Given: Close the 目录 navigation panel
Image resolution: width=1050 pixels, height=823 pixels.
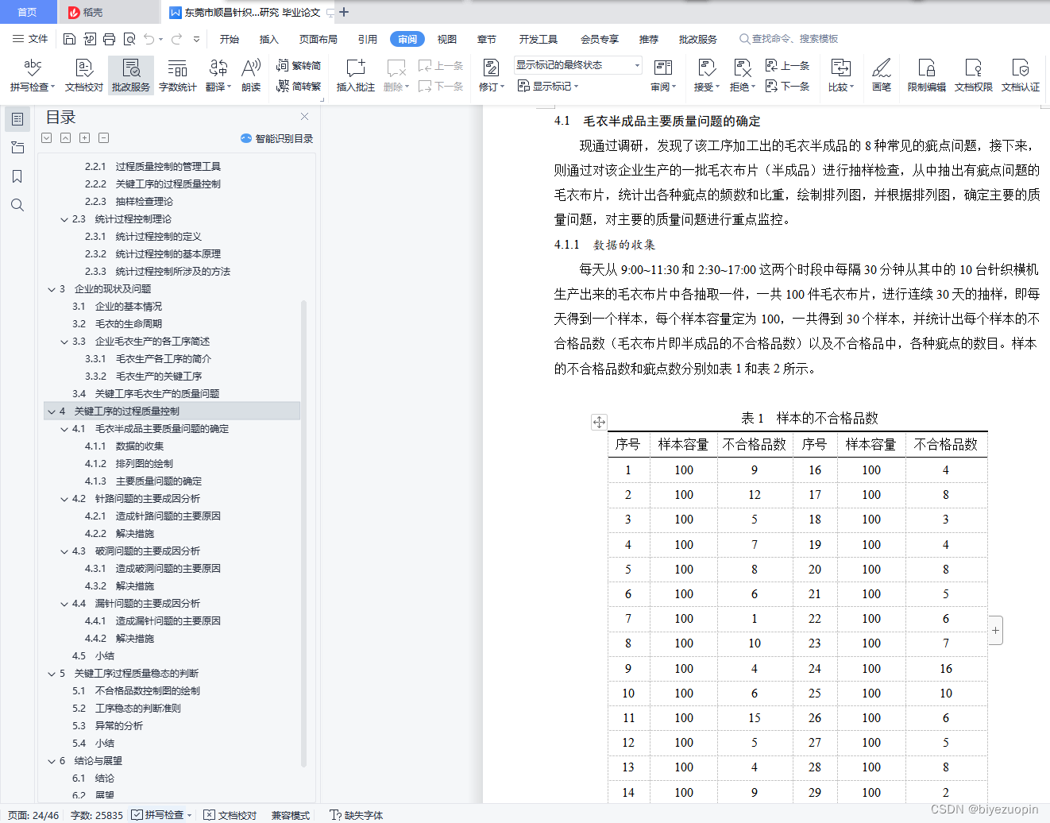Looking at the screenshot, I should coord(304,116).
